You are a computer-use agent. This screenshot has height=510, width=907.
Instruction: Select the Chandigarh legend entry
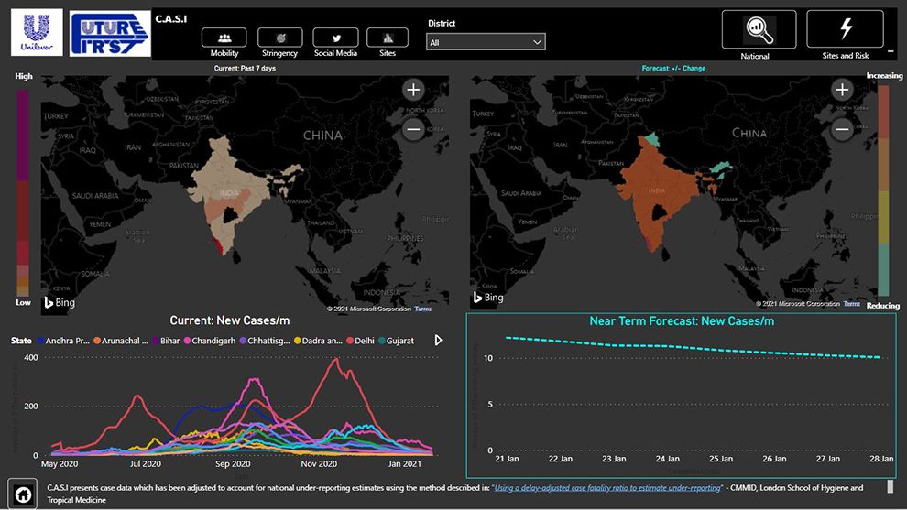pos(210,341)
